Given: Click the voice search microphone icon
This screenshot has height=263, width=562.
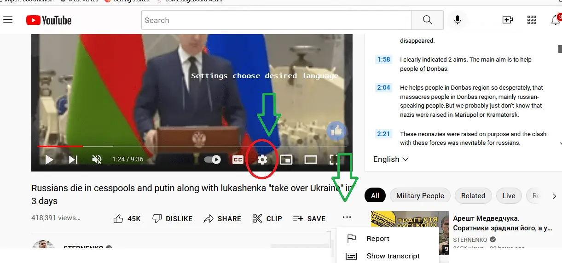Looking at the screenshot, I should click(458, 20).
